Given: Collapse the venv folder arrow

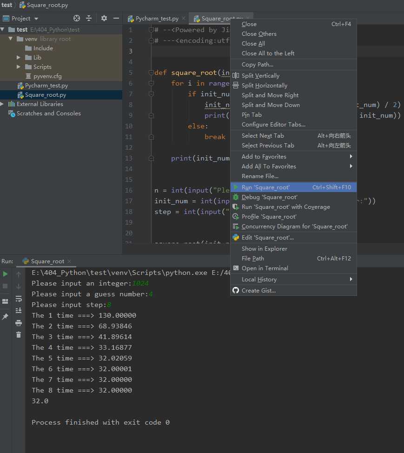Looking at the screenshot, I should coord(11,39).
